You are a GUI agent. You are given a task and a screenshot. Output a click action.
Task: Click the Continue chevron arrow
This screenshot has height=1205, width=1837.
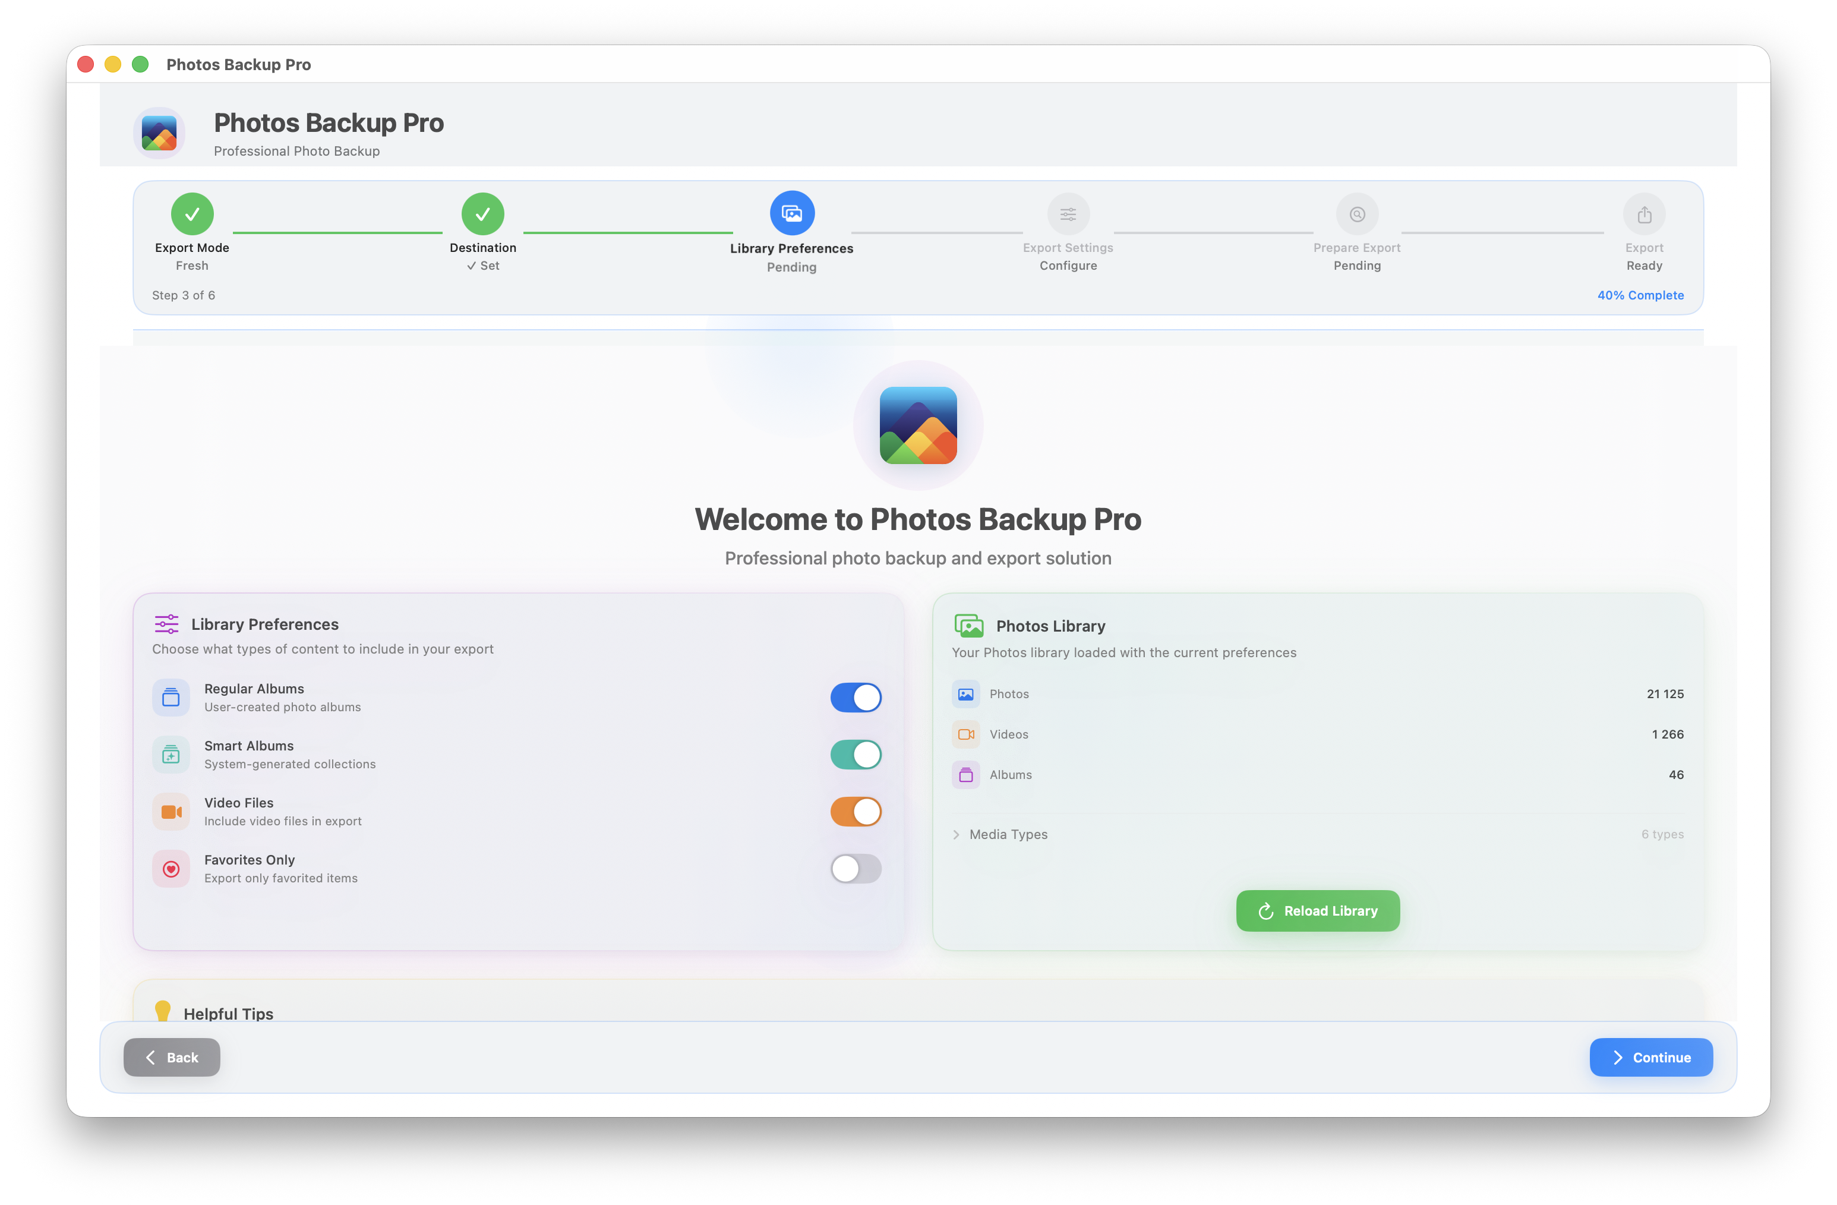pos(1618,1058)
